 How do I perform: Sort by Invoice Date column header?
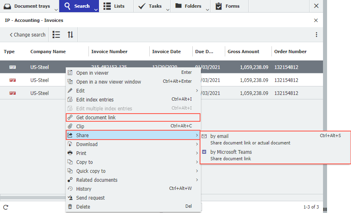[x=166, y=52]
